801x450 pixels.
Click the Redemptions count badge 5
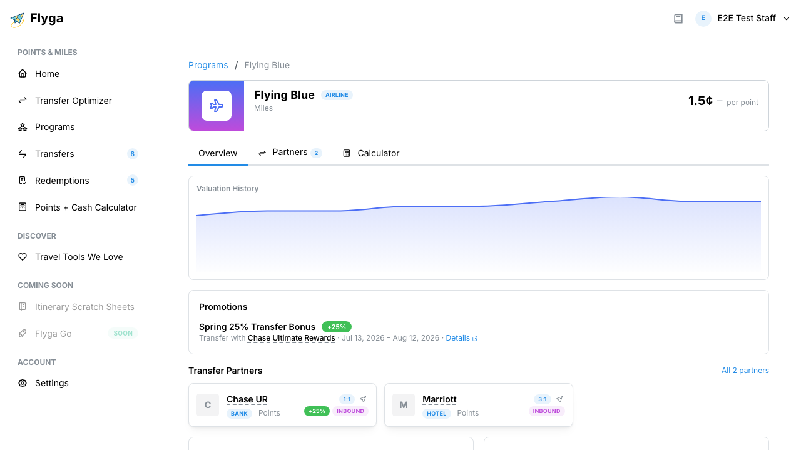click(132, 181)
